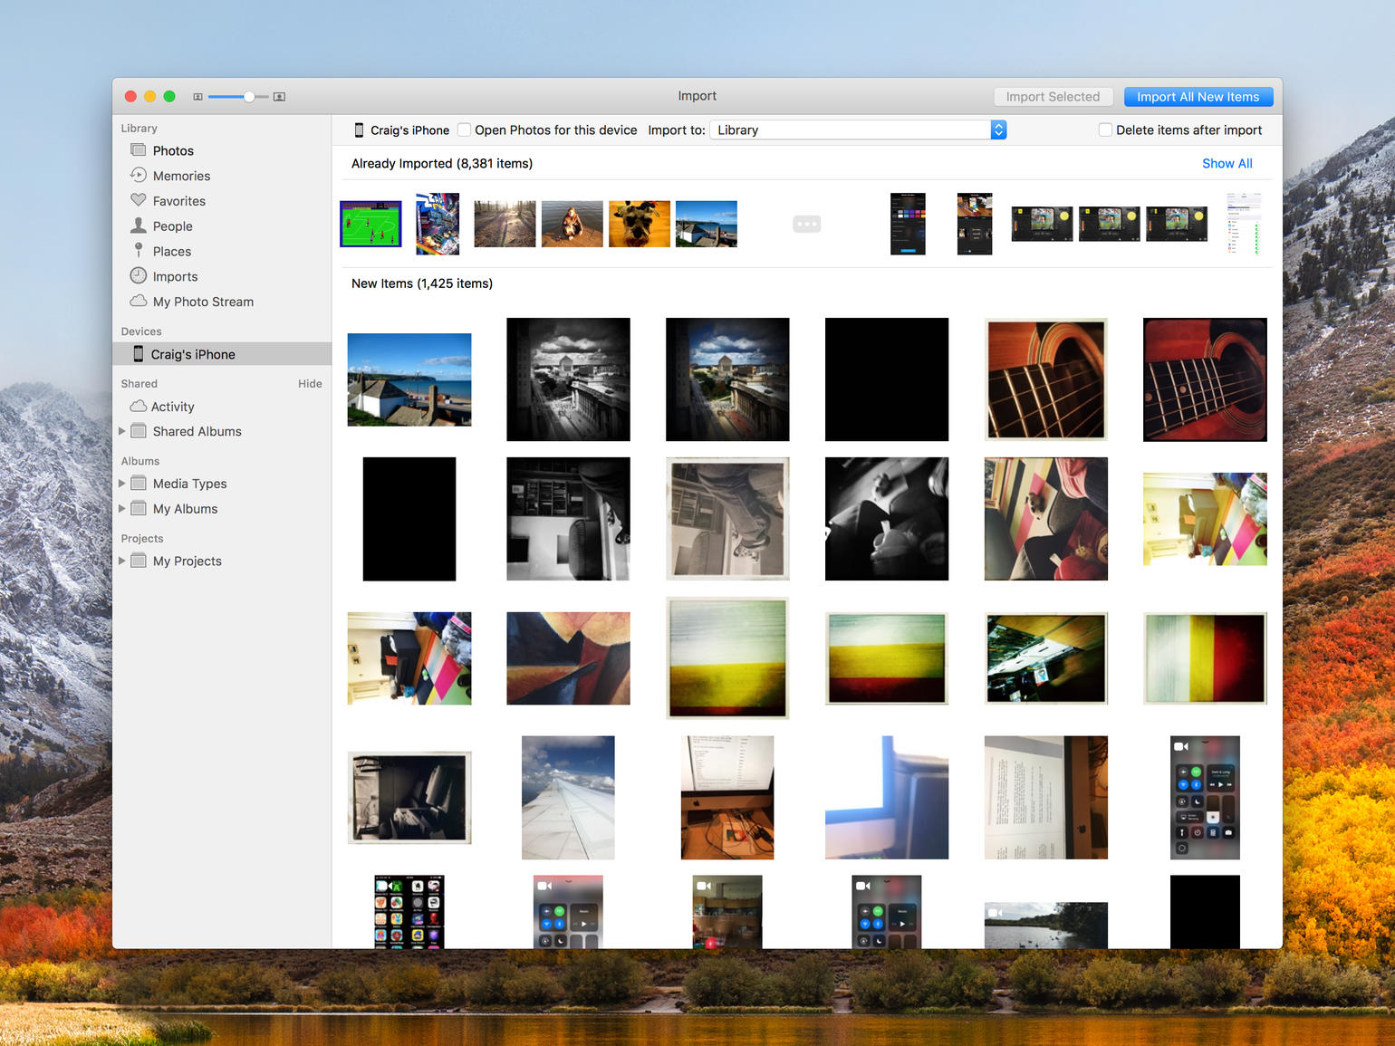Screen dimensions: 1395x1046
Task: Click the My Albums folder icon
Action: (139, 508)
